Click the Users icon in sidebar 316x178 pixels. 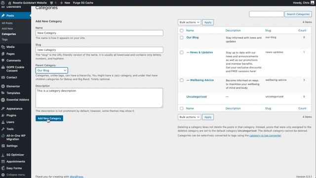pyautogui.click(x=3, y=122)
